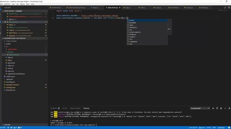Switch to the Title.js editor tab

pyautogui.click(x=143, y=8)
